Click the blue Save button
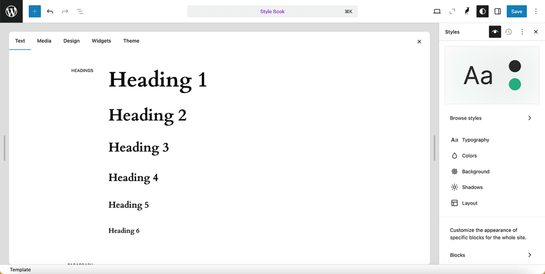This screenshot has width=545, height=274. [516, 11]
